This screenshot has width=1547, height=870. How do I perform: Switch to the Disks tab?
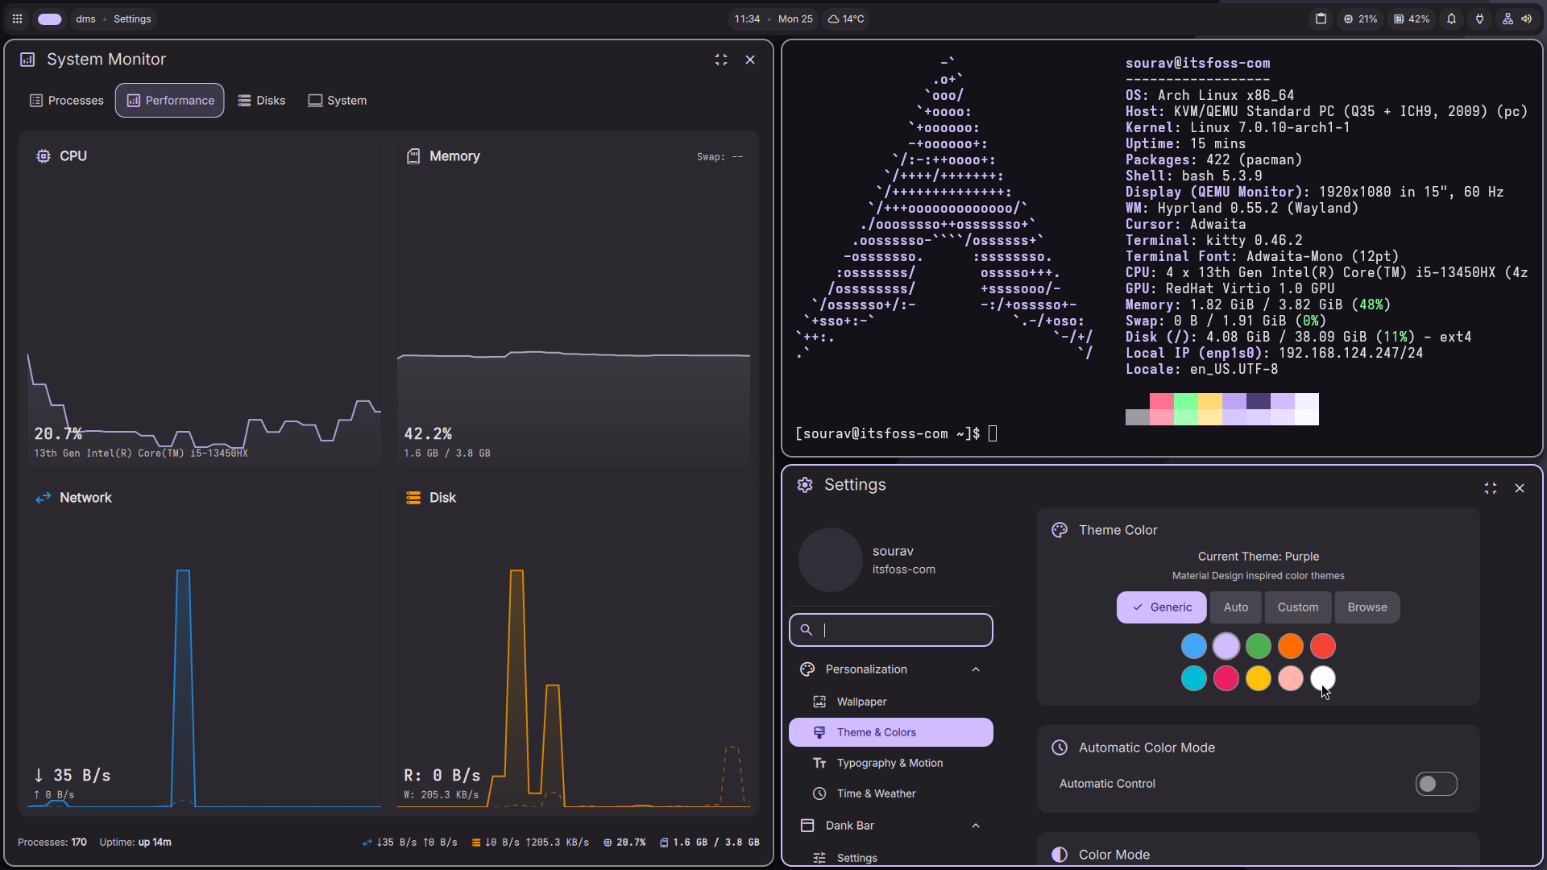coord(262,101)
